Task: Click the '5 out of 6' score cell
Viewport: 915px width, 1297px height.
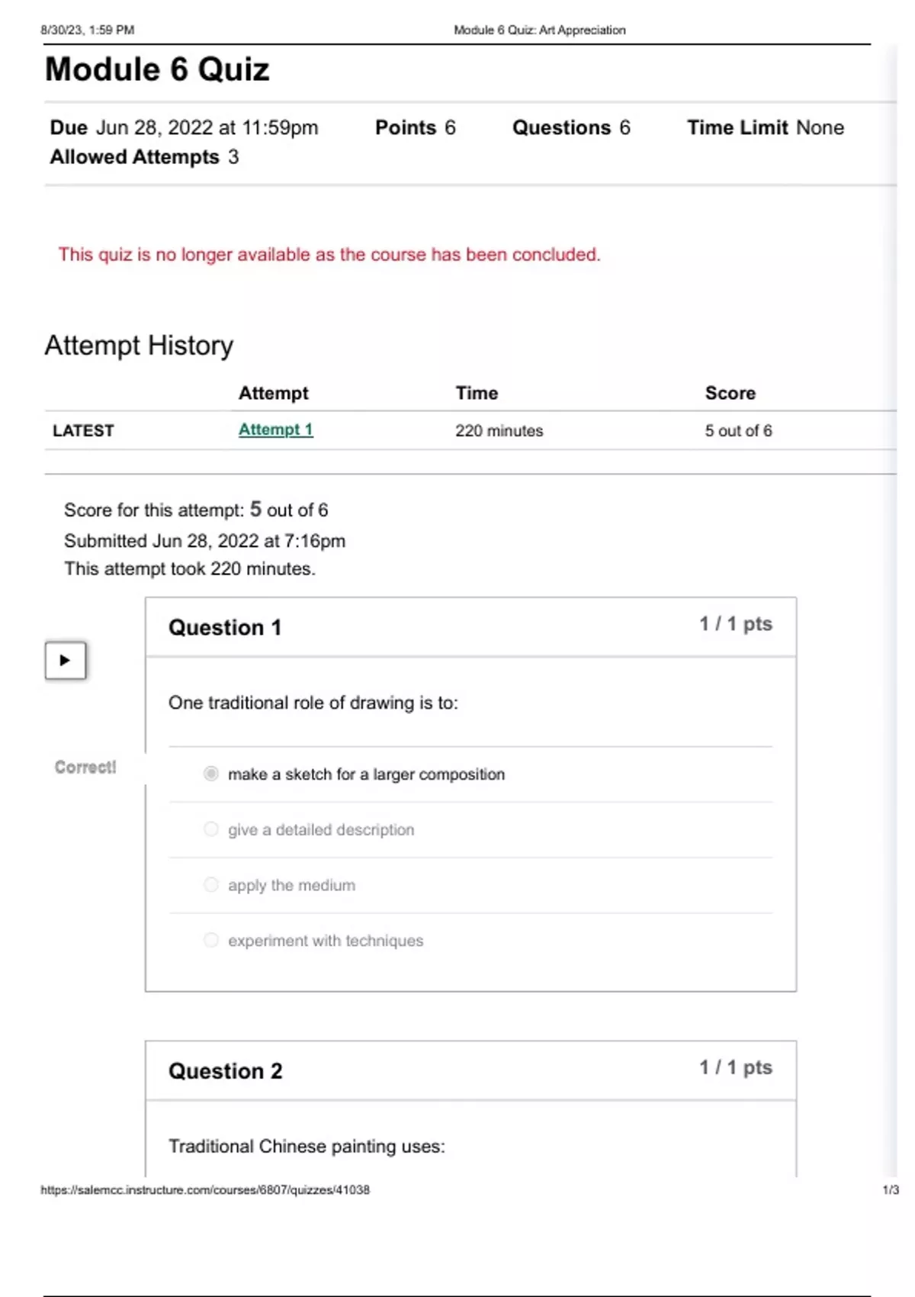Action: (x=738, y=430)
